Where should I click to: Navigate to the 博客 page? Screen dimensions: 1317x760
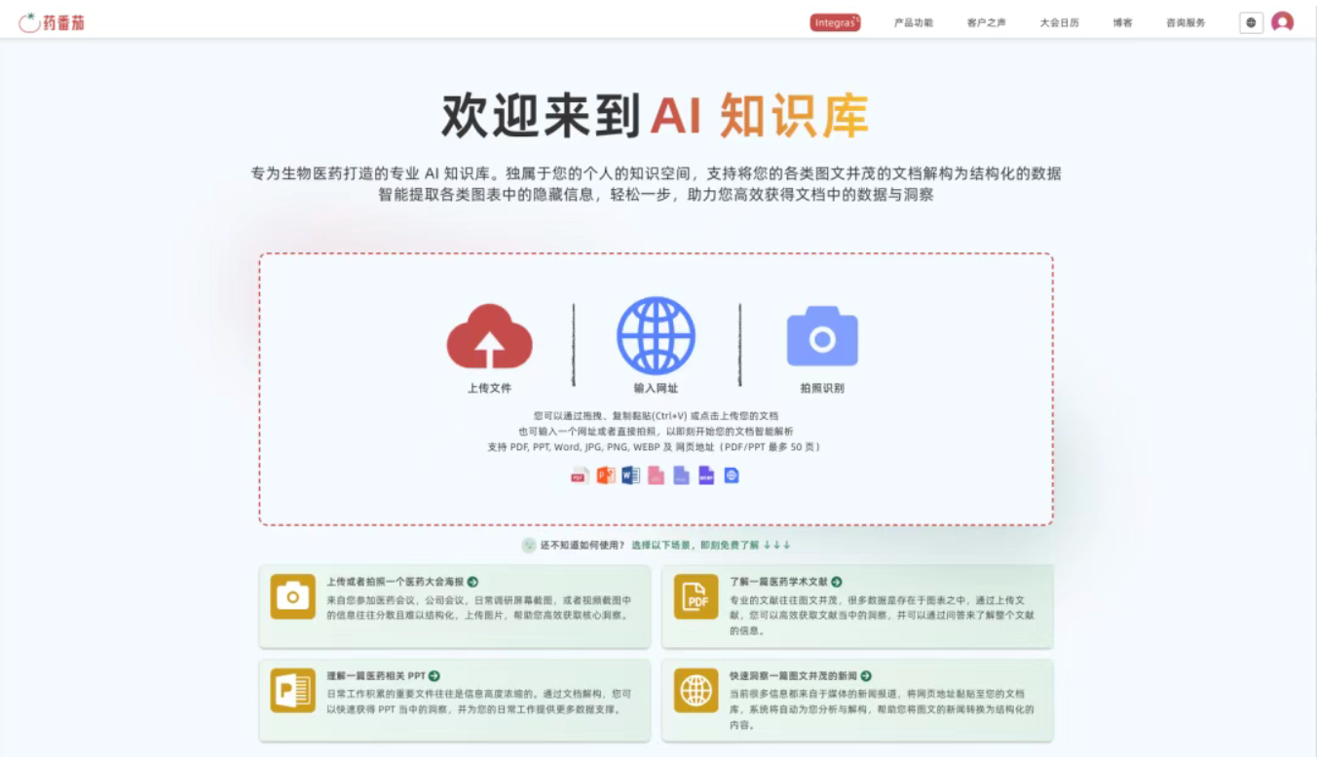coord(1122,22)
